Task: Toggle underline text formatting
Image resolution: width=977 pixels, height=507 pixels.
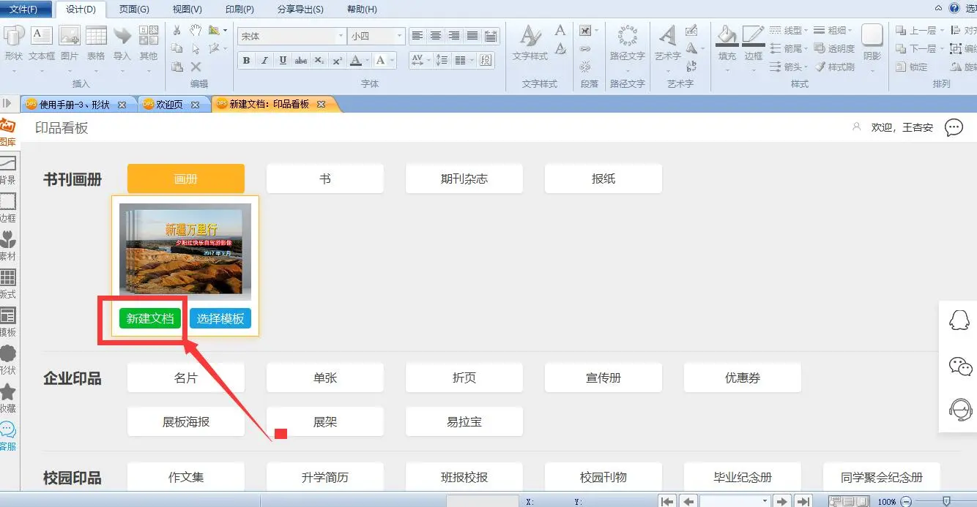Action: click(x=283, y=60)
